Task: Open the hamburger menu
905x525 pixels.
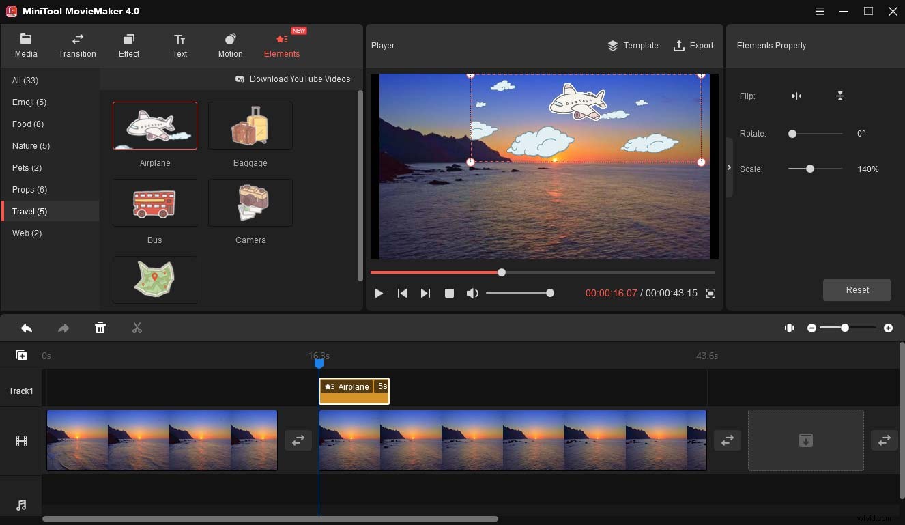Action: (x=820, y=11)
